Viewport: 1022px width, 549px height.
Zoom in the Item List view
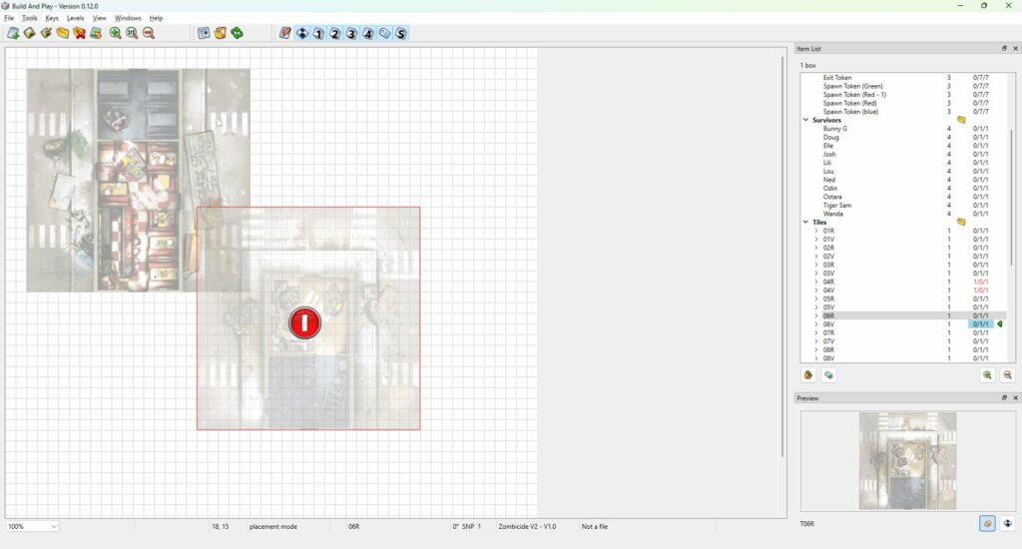tap(987, 375)
